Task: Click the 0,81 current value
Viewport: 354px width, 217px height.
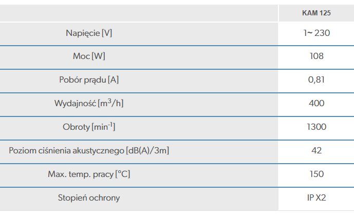Action: 316,80
